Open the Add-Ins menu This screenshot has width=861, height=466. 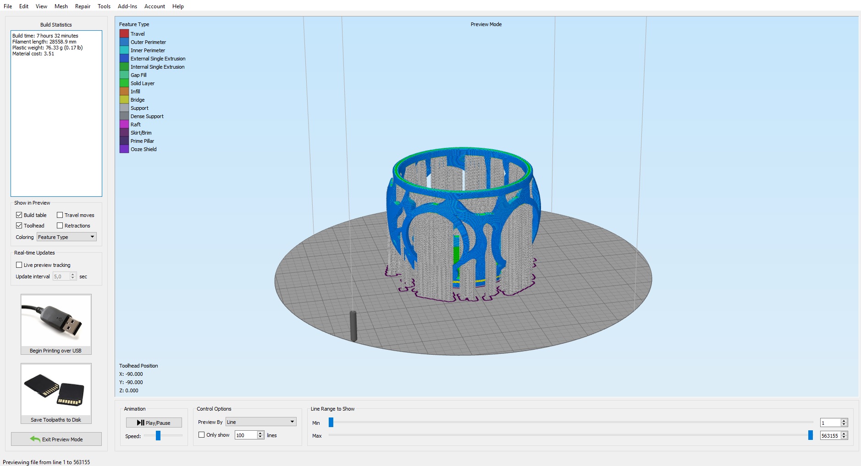(127, 6)
